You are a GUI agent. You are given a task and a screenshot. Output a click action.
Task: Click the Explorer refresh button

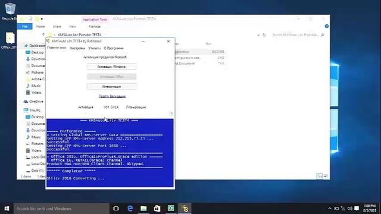pyautogui.click(x=264, y=35)
